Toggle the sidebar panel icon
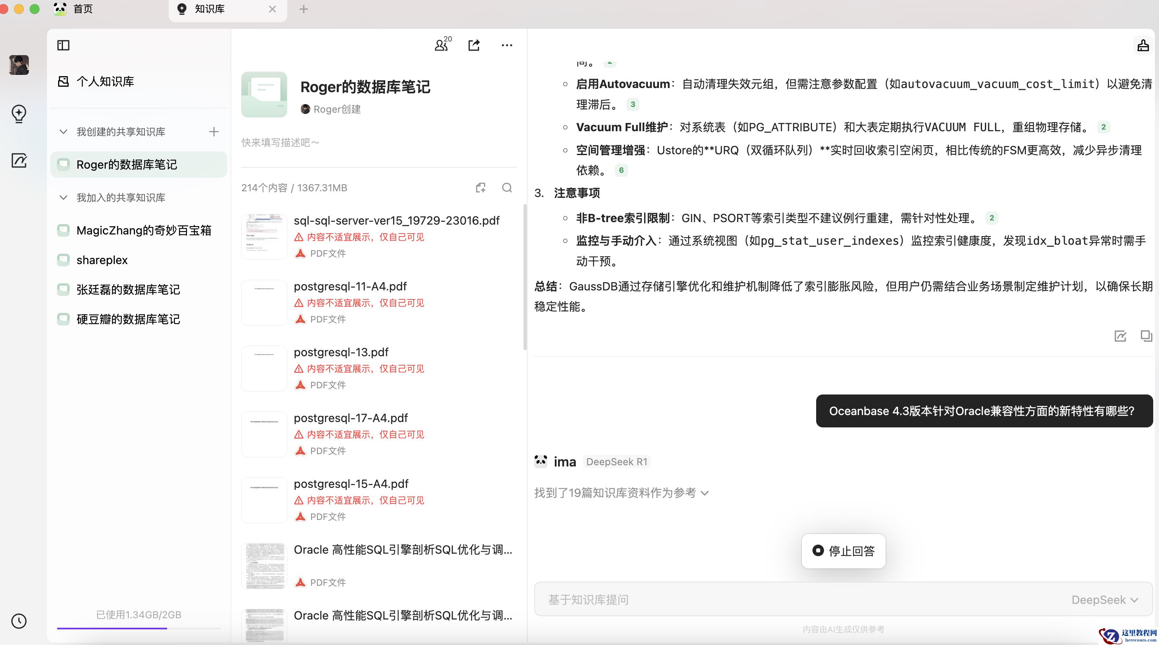This screenshot has height=645, width=1159. pos(63,45)
